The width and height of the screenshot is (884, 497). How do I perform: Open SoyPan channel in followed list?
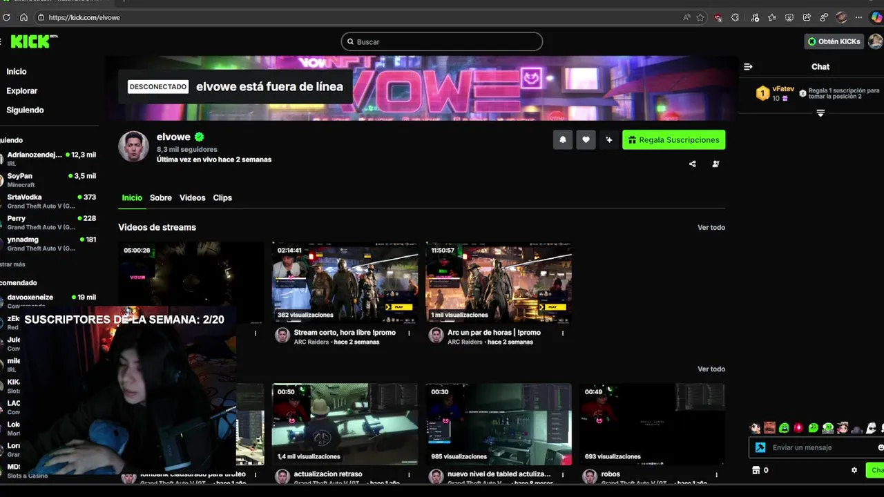pos(48,180)
